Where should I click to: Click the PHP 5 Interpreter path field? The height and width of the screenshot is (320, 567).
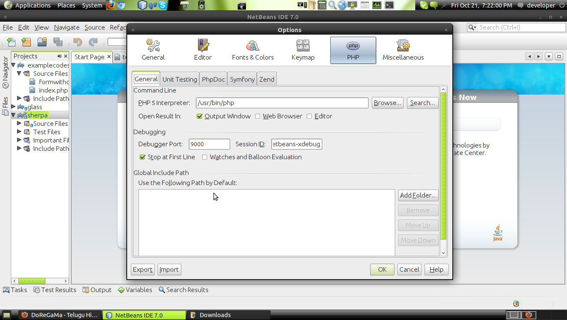click(282, 103)
